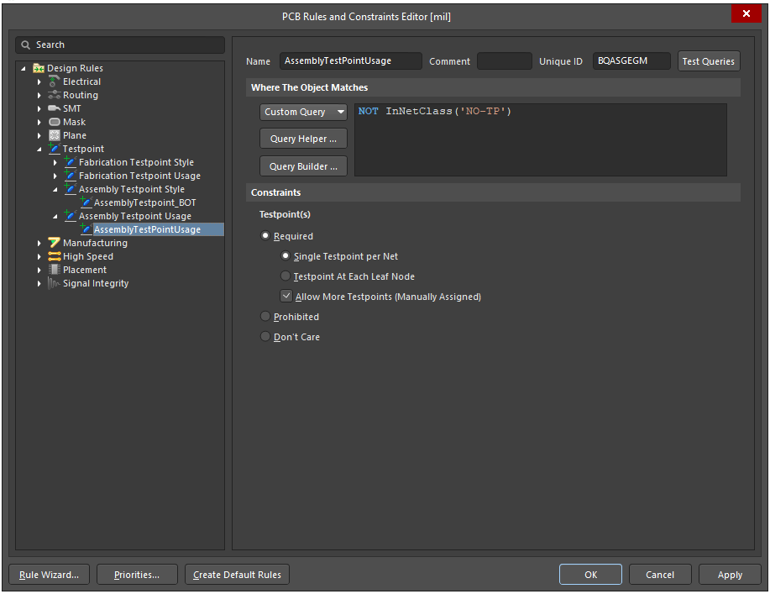Open the High Speed rules icon
770x594 pixels.
tap(53, 256)
